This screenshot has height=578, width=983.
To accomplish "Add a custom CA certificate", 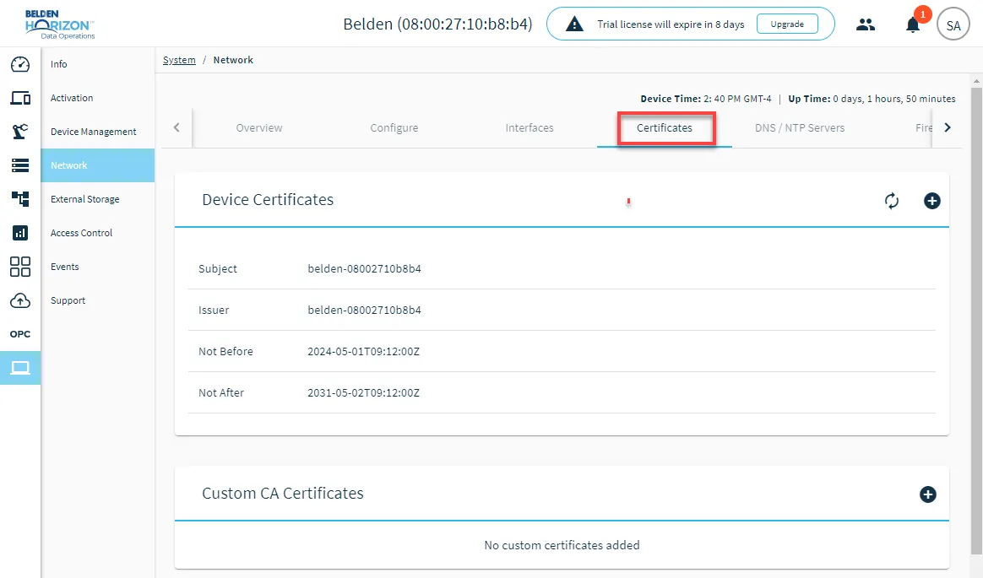I will pyautogui.click(x=928, y=494).
